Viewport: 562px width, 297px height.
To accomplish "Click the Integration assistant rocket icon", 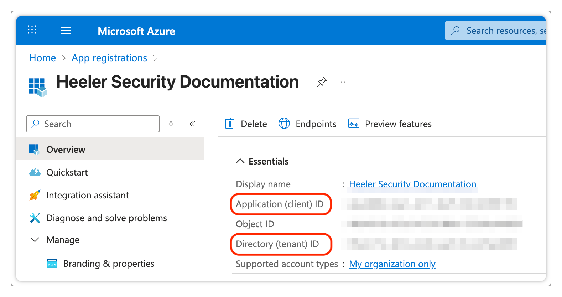I will tap(35, 195).
